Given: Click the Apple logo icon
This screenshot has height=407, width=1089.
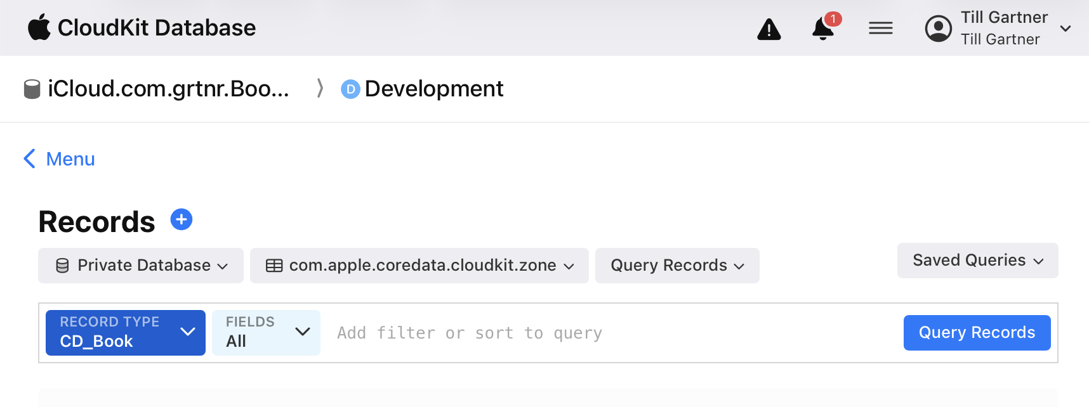Looking at the screenshot, I should click(39, 27).
